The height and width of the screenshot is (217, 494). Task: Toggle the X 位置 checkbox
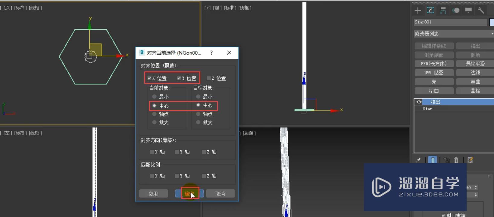pyautogui.click(x=149, y=78)
